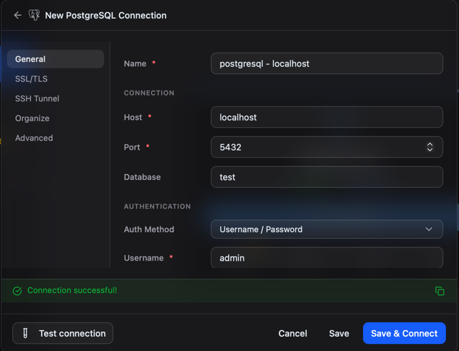The width and height of the screenshot is (459, 351).
Task: Edit the Database field
Action: 326,177
